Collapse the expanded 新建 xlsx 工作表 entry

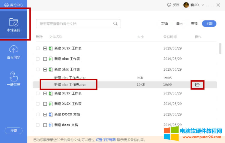click(45, 69)
